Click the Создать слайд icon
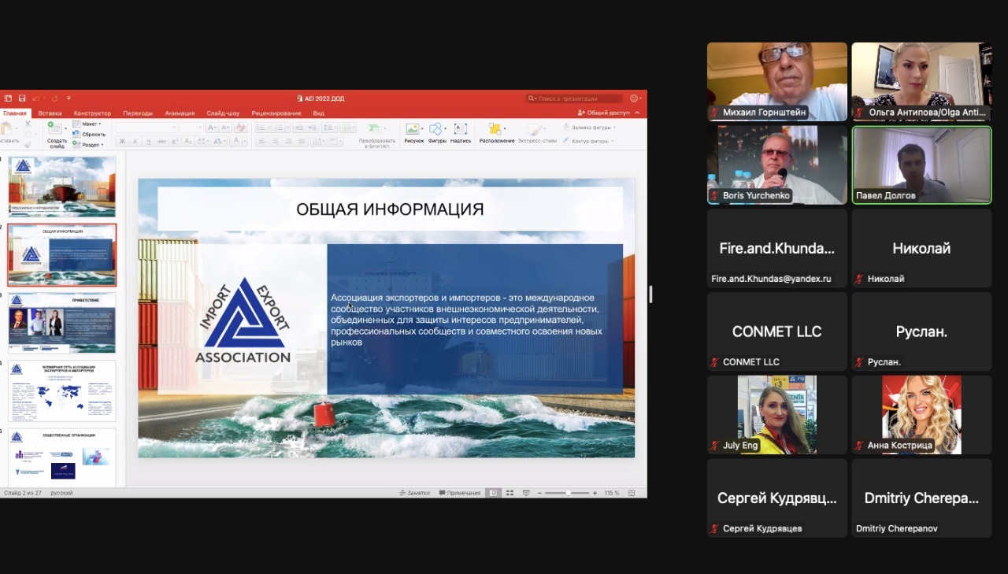1008x574 pixels. click(54, 128)
